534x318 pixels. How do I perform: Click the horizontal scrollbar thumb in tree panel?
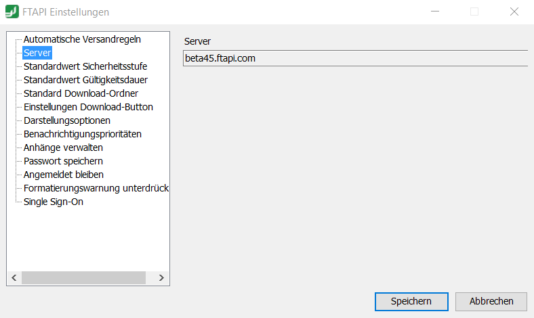(x=83, y=277)
